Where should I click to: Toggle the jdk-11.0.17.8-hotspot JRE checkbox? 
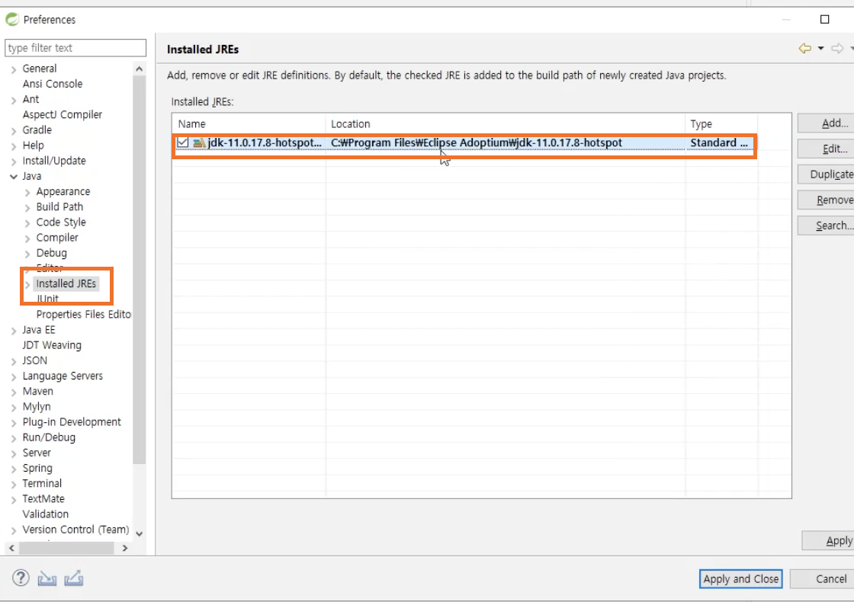point(182,142)
